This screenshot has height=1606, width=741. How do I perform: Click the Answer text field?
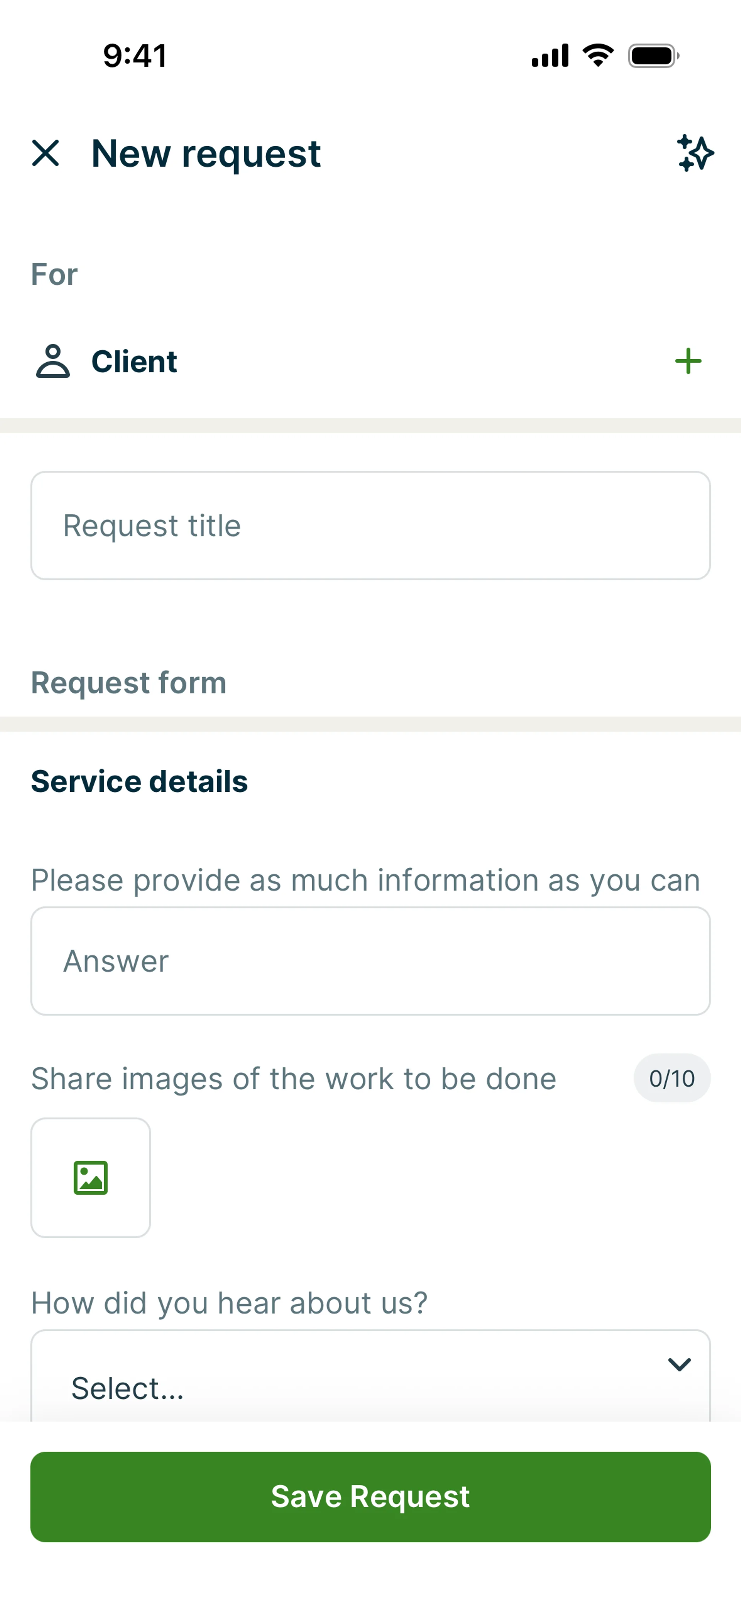[x=370, y=961]
